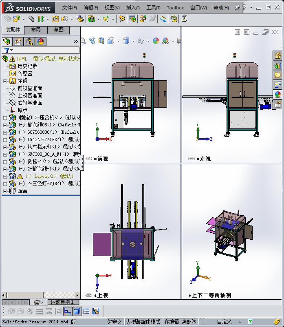Open the 工具(T) menu
The image size is (284, 327).
point(153,8)
